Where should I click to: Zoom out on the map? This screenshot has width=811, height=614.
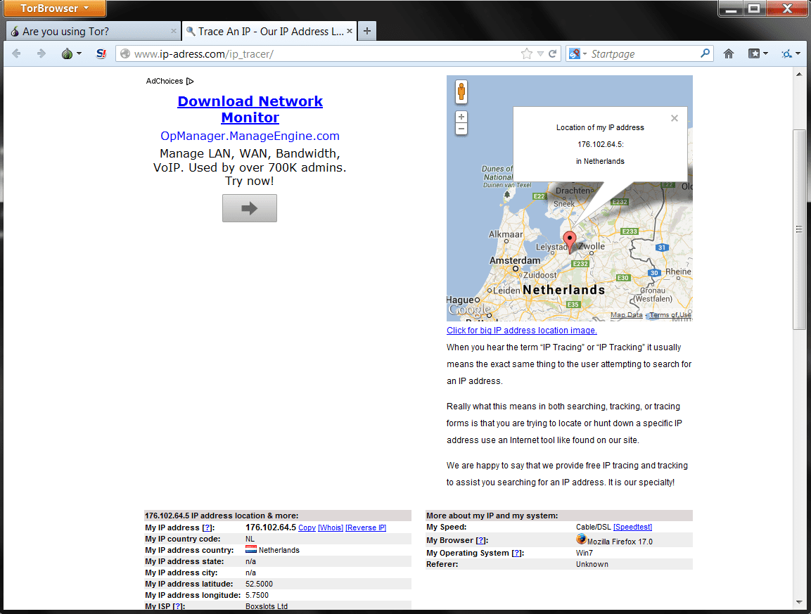point(461,129)
